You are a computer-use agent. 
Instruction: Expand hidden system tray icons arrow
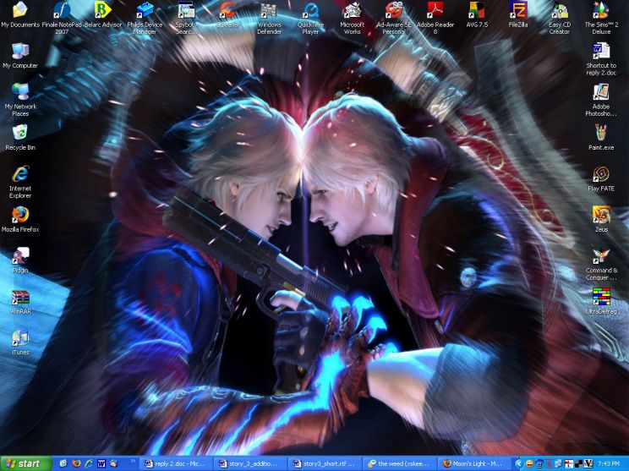click(518, 463)
